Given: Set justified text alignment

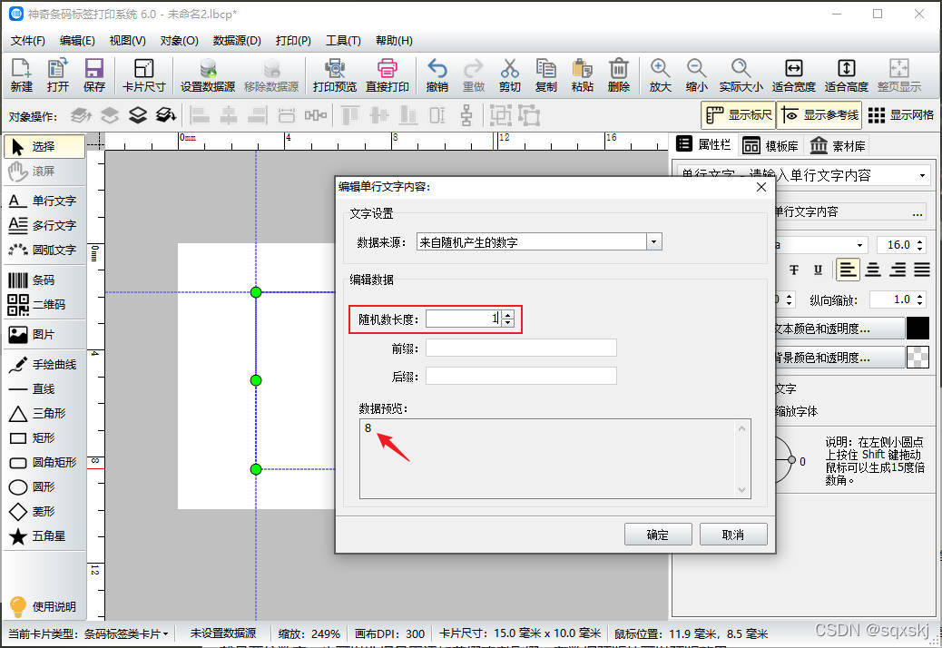Looking at the screenshot, I should coord(922,270).
